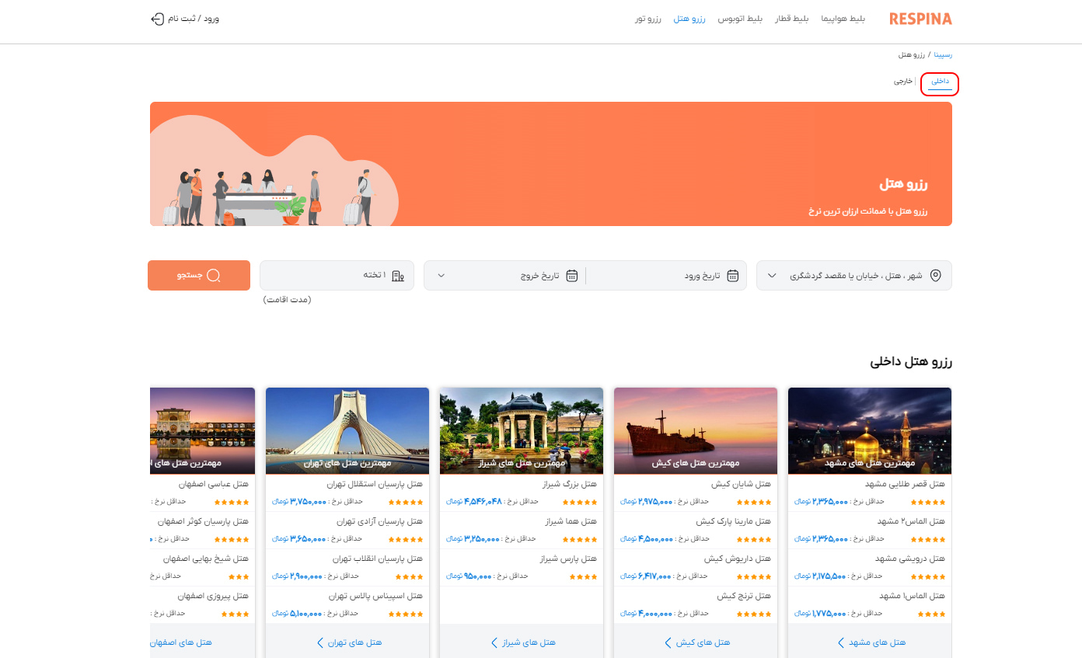Image resolution: width=1082 pixels, height=658 pixels.
Task: Click the chevron icon next to هتل های مشهد
Action: (840, 642)
